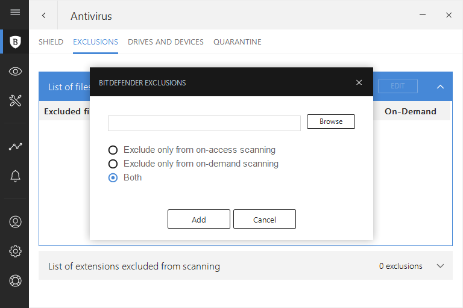Open the Bitdefender shield protection section
The width and height of the screenshot is (463, 308).
pos(15,42)
